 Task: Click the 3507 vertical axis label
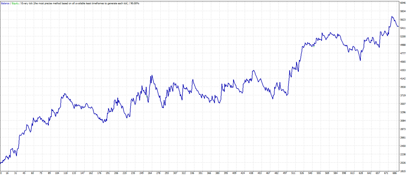tap(403, 104)
